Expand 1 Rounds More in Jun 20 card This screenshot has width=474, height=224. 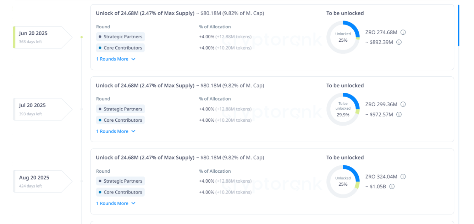116,59
